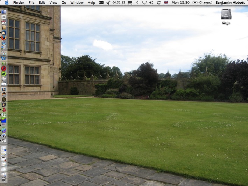248x186 pixels.
Task: Open the Edit menu
Action: click(42, 3)
